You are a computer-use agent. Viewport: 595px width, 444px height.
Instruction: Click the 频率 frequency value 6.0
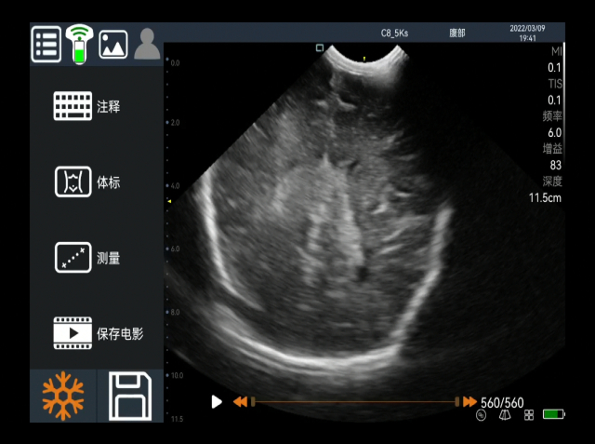(554, 133)
